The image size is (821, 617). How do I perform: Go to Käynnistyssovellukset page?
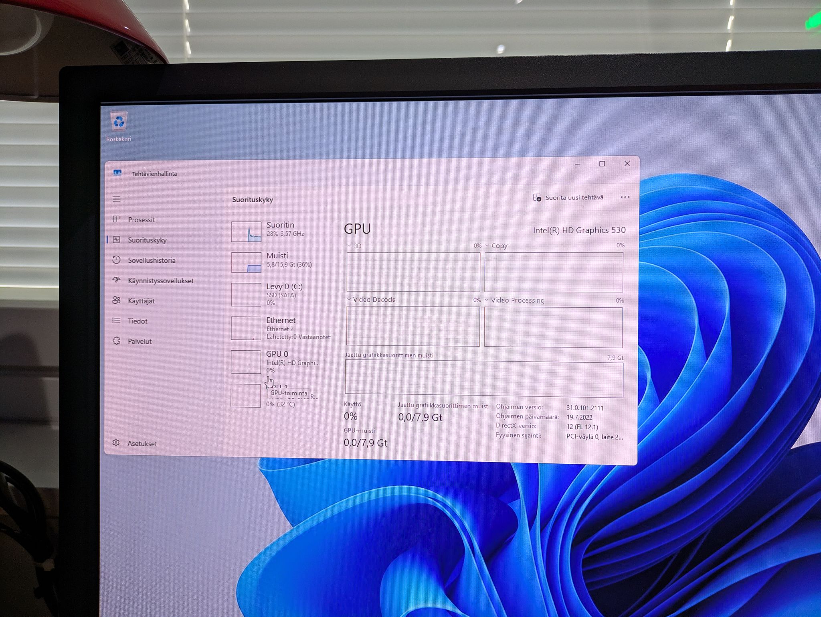click(x=153, y=280)
